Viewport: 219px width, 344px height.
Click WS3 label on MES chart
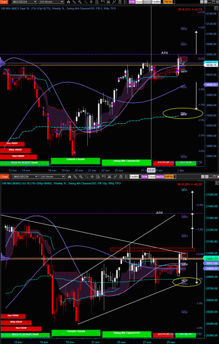183,157
